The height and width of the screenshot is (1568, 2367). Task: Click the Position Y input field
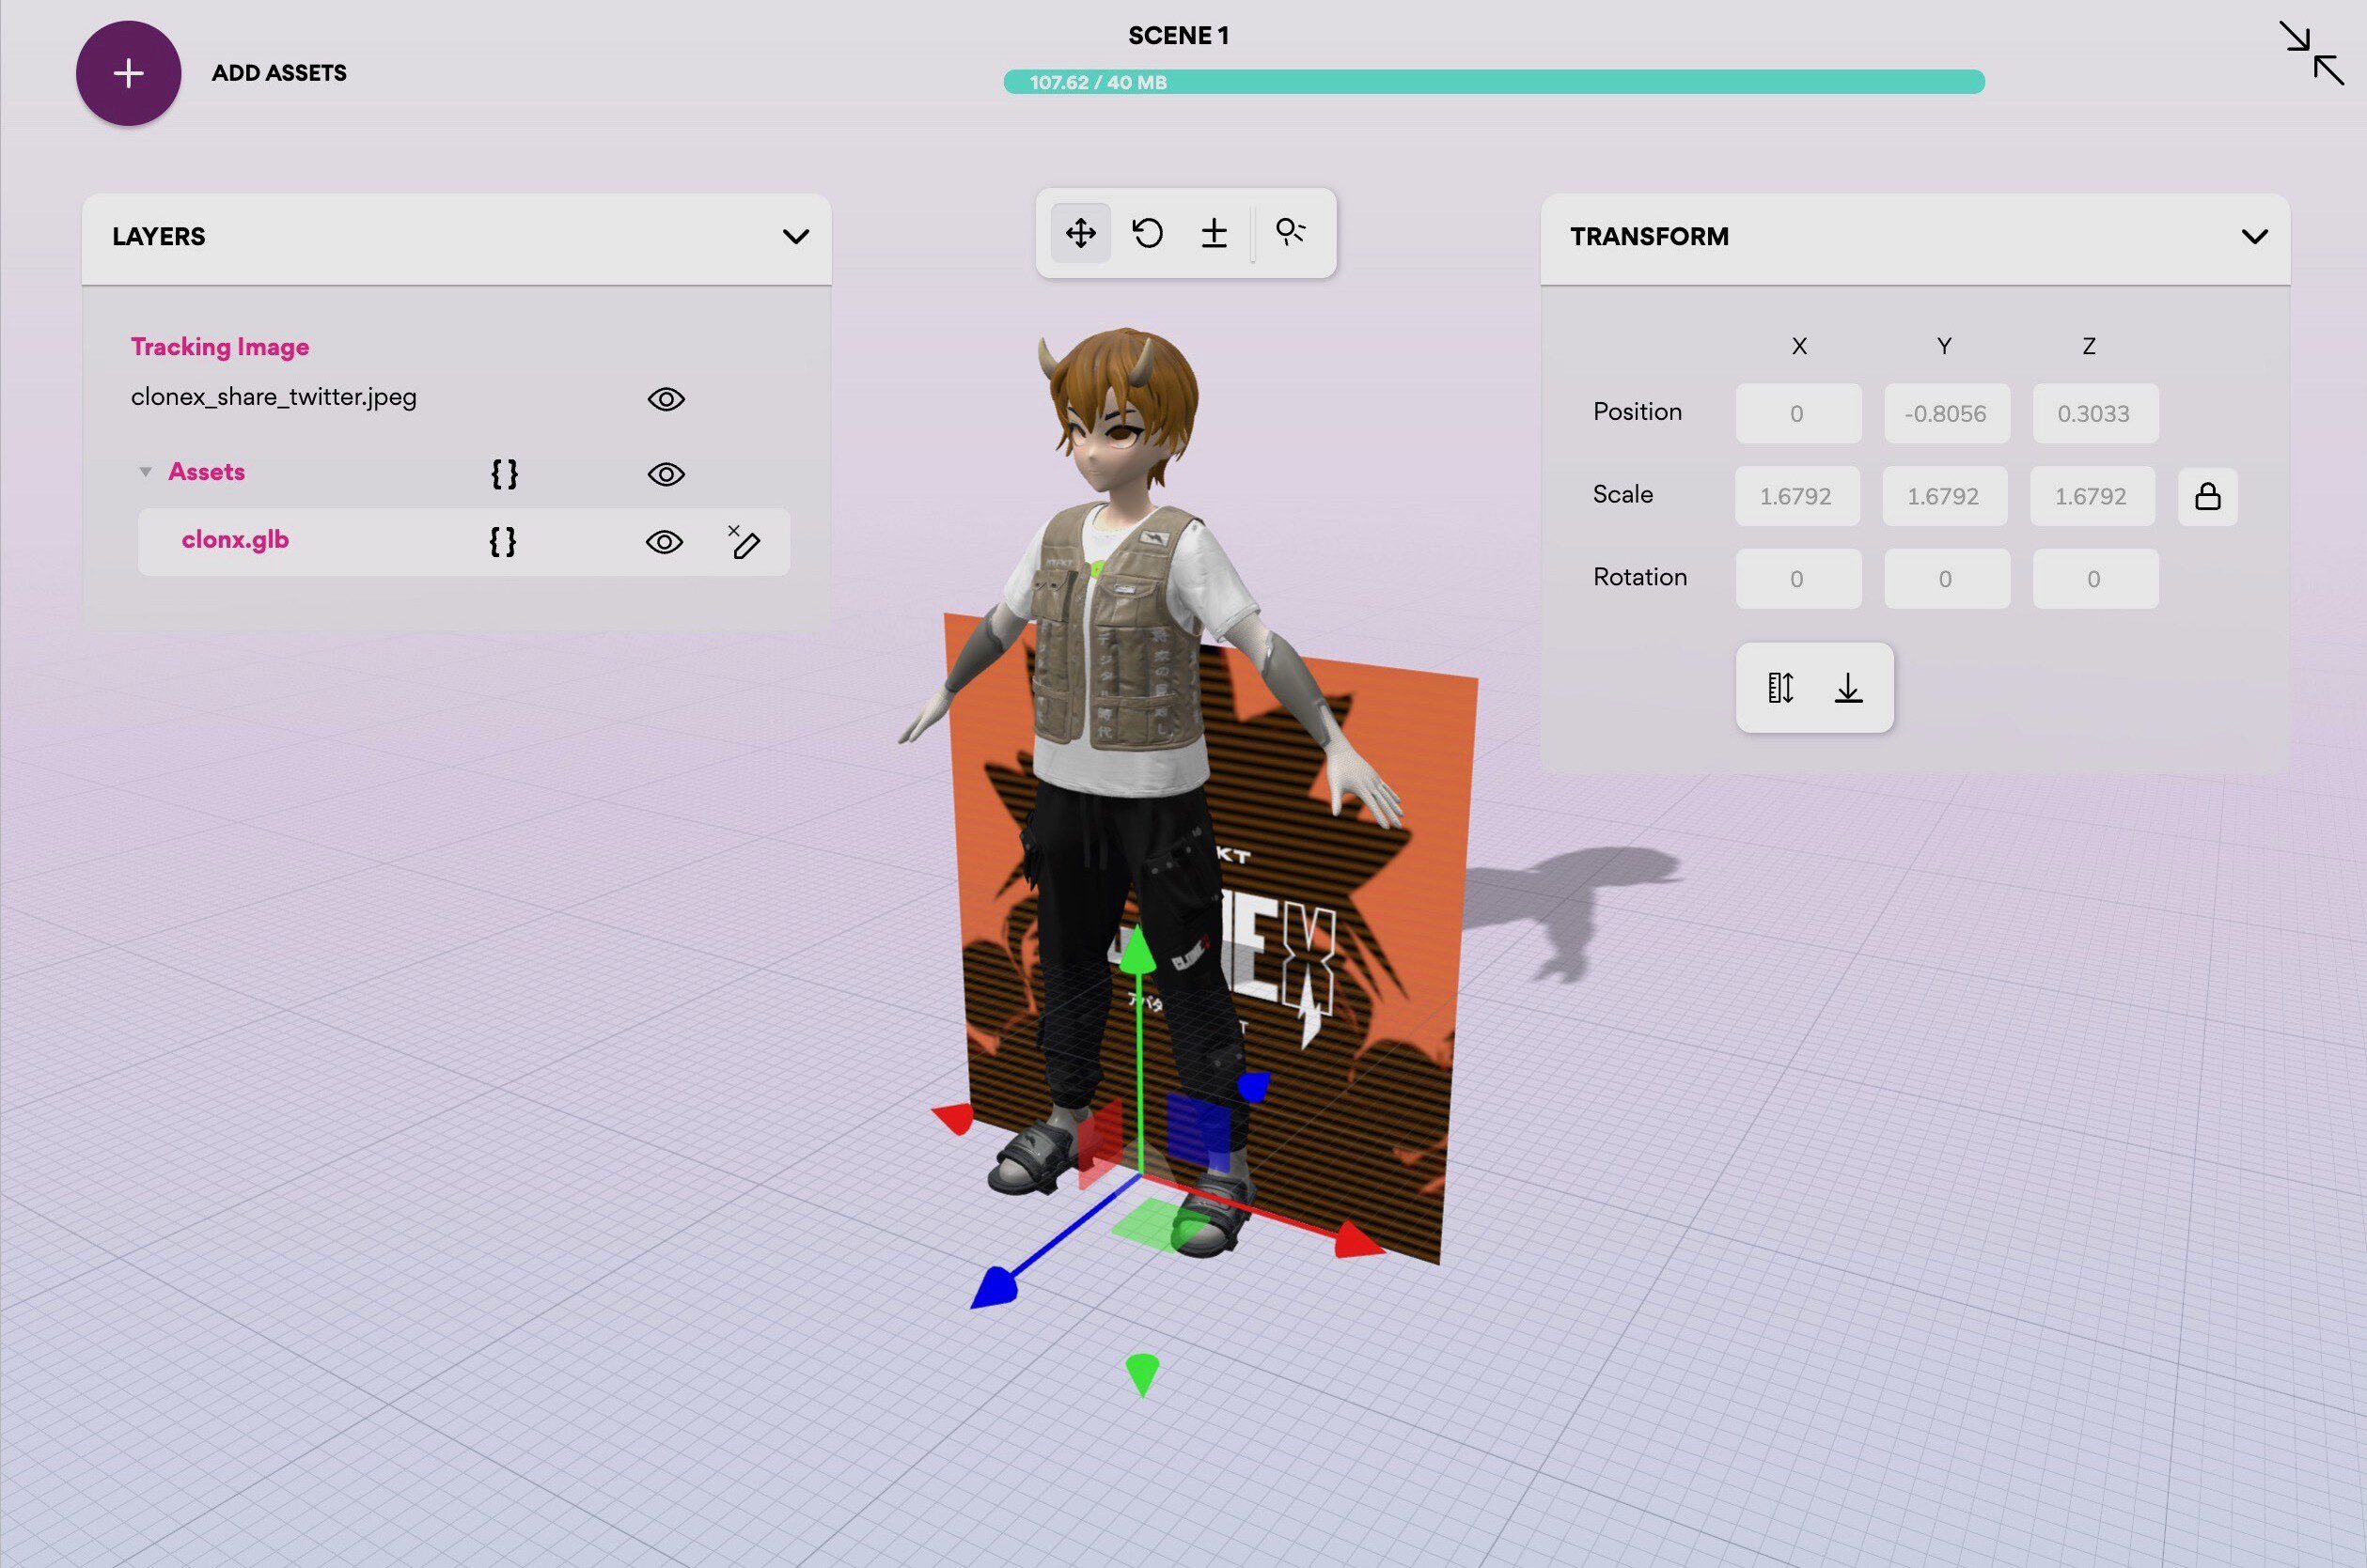[x=1946, y=413]
